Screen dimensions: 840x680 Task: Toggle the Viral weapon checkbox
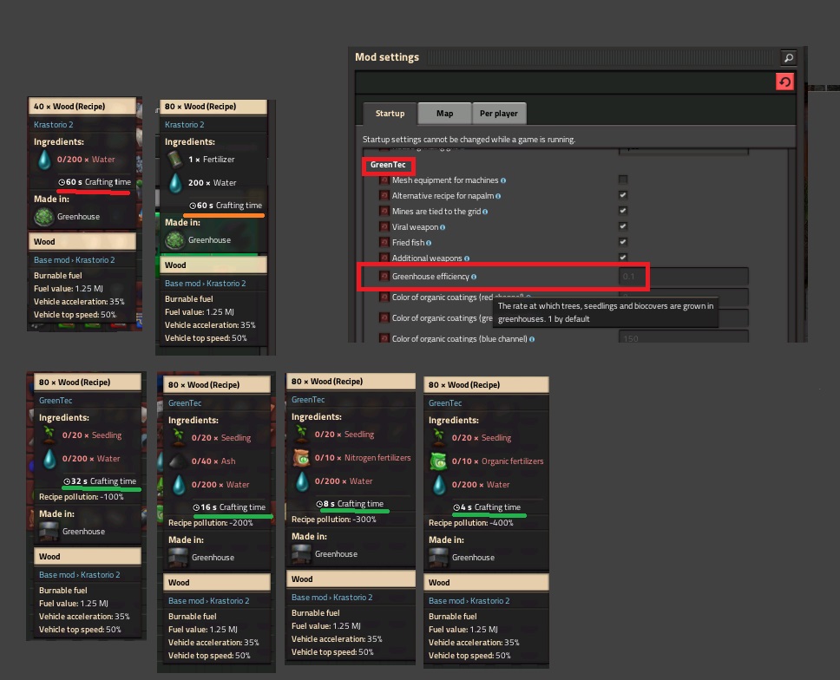point(623,226)
